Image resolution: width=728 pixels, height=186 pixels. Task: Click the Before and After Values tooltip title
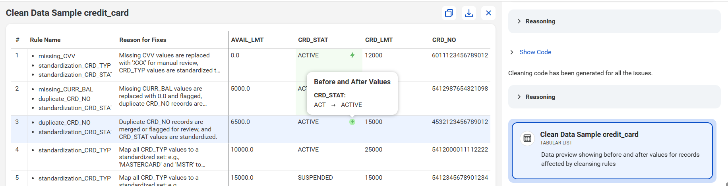(352, 82)
